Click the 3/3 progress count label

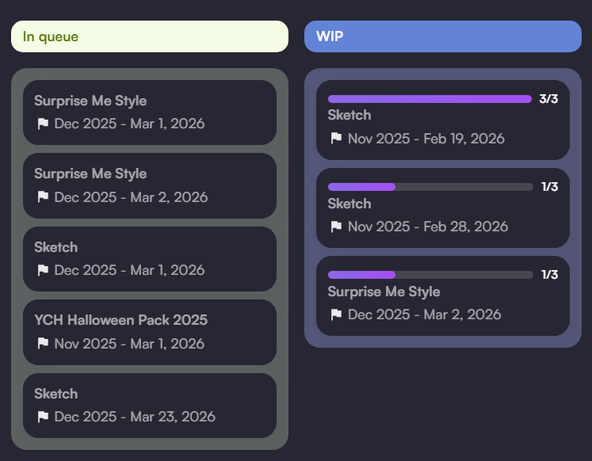[x=548, y=99]
